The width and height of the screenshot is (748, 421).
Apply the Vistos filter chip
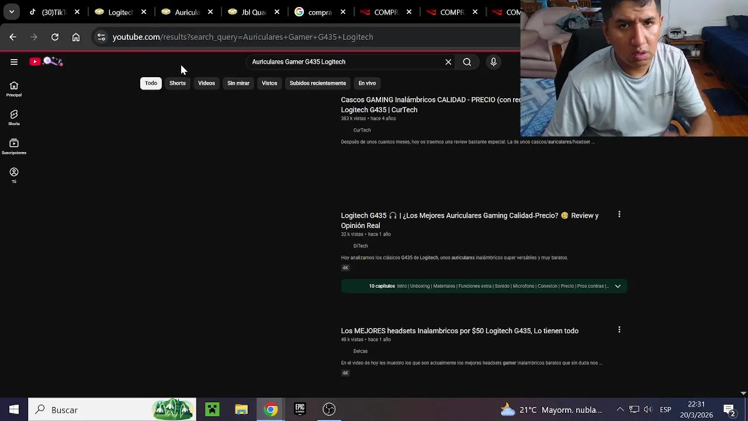(x=269, y=83)
